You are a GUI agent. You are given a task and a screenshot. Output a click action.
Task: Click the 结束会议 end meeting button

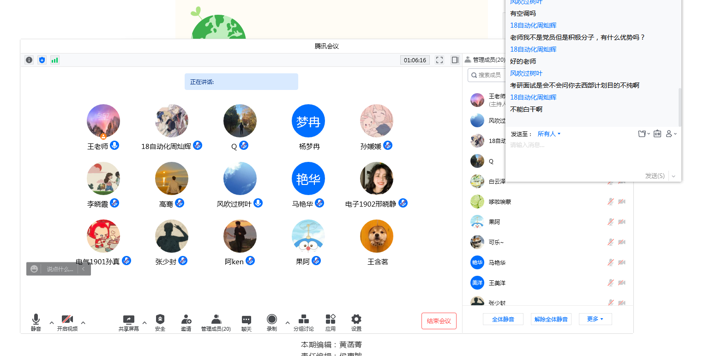pyautogui.click(x=439, y=321)
